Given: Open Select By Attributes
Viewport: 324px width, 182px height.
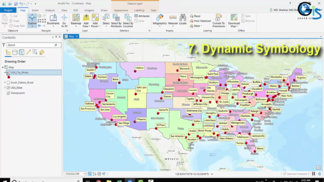Looking at the screenshot, I should [116, 20].
